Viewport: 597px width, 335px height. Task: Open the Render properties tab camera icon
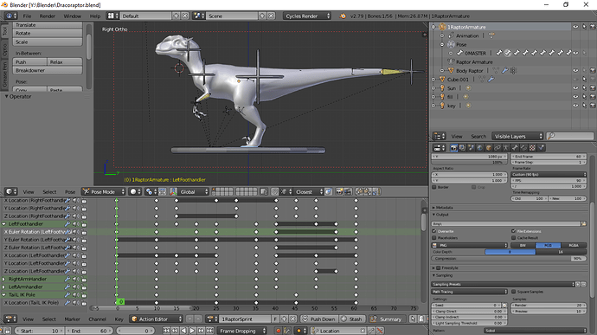(x=453, y=148)
